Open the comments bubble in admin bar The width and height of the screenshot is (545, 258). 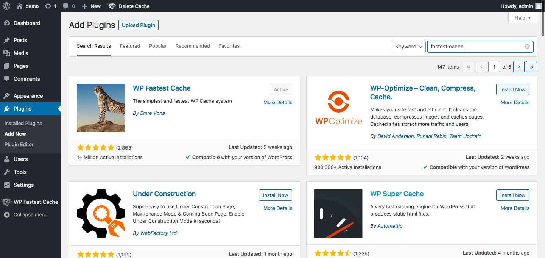(x=66, y=6)
